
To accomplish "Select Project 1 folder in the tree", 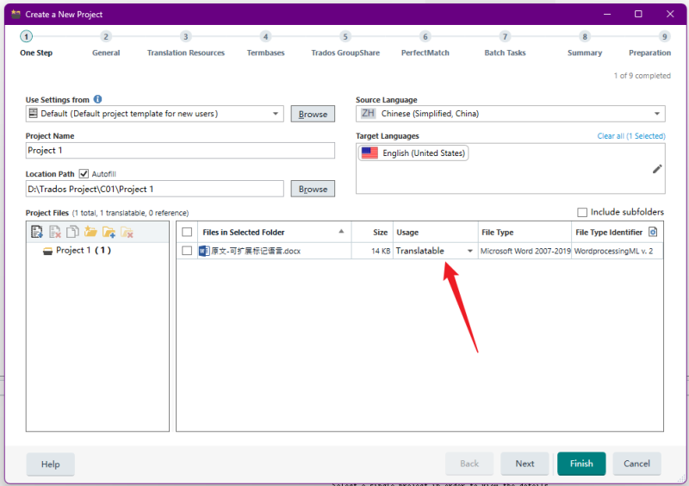I will click(x=83, y=251).
